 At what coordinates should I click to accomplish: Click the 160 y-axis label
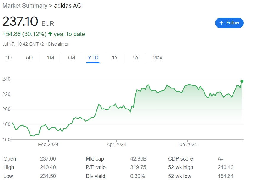7,140
